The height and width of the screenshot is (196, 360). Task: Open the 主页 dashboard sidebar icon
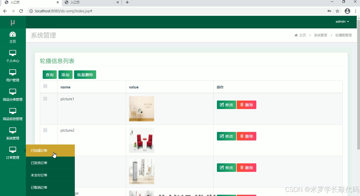(13, 37)
